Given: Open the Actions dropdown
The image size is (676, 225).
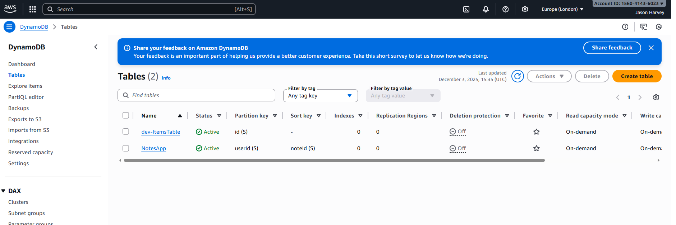Looking at the screenshot, I should coord(549,76).
